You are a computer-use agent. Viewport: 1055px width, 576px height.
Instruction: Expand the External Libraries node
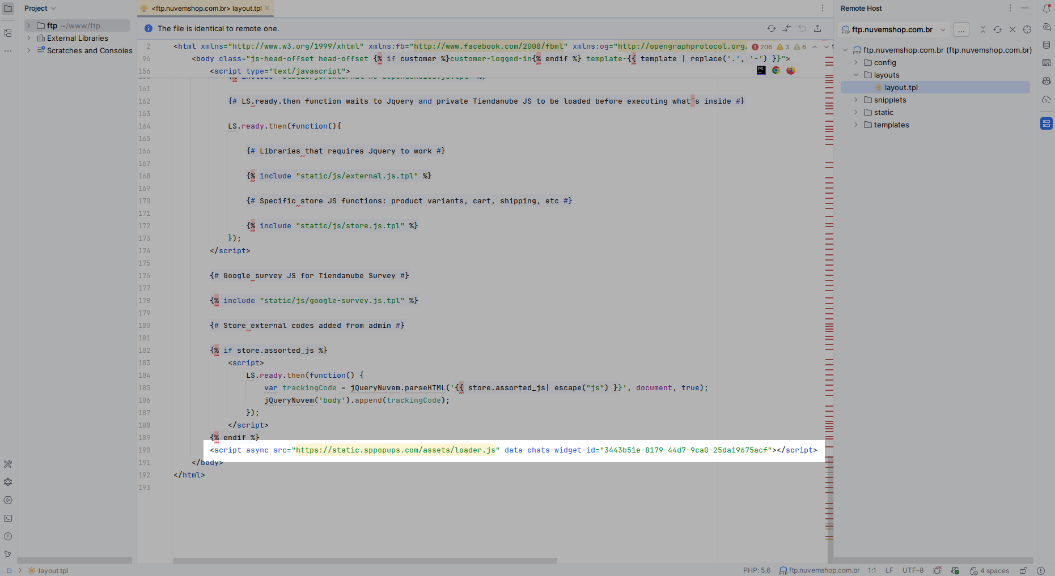(x=29, y=38)
